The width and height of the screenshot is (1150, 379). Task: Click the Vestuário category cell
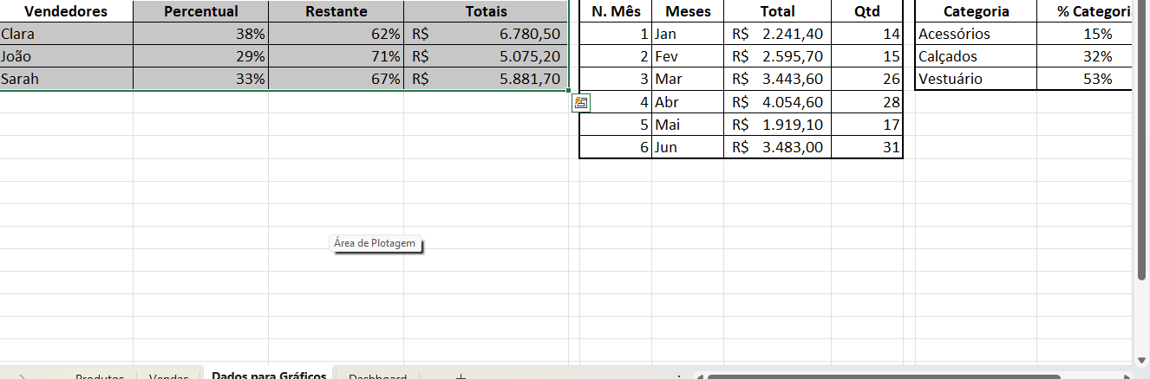[976, 79]
